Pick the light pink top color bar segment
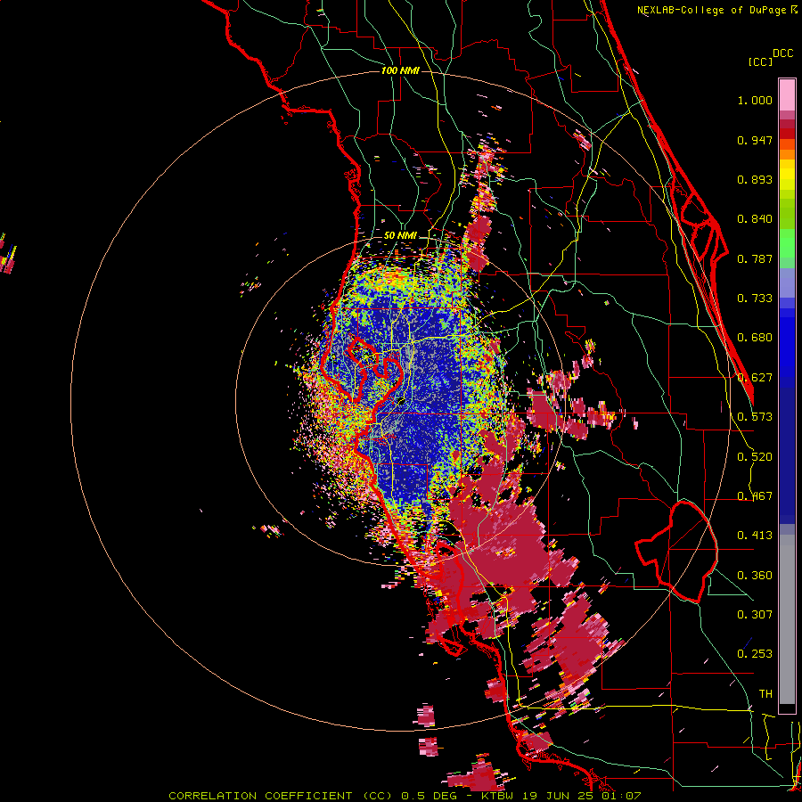 click(787, 94)
